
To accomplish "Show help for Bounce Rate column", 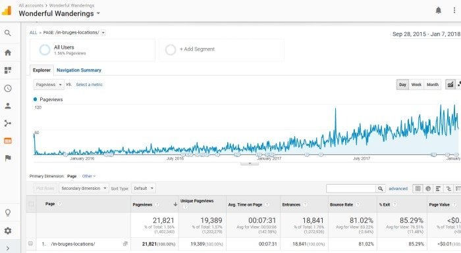I will click(358, 204).
